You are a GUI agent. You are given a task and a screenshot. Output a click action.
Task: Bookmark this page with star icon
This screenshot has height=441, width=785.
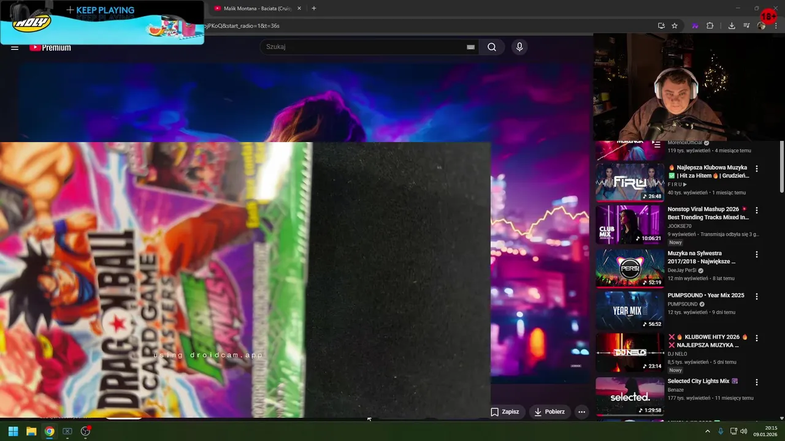click(x=675, y=26)
